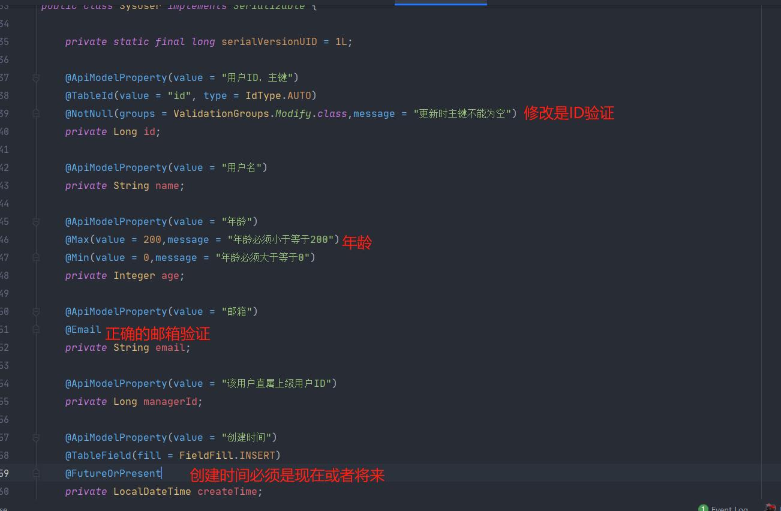Toggle fold marker on the @FutureOrPresent line

point(36,473)
